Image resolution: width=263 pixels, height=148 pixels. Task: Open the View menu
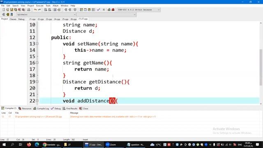pos(23,6)
